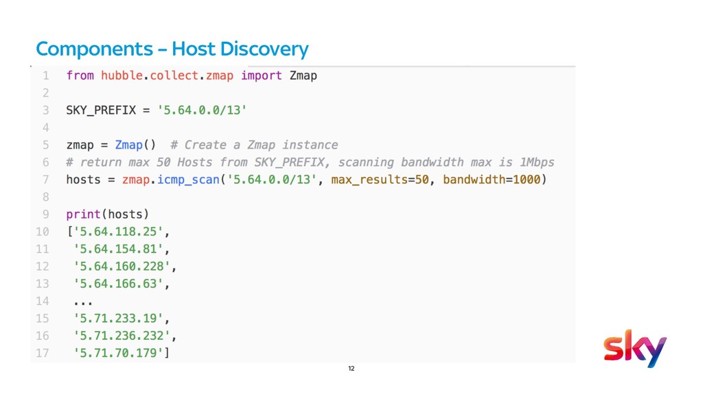Screen dimensions: 703x394
Task: Click IP address '5.64.154.81'
Action: coord(118,249)
